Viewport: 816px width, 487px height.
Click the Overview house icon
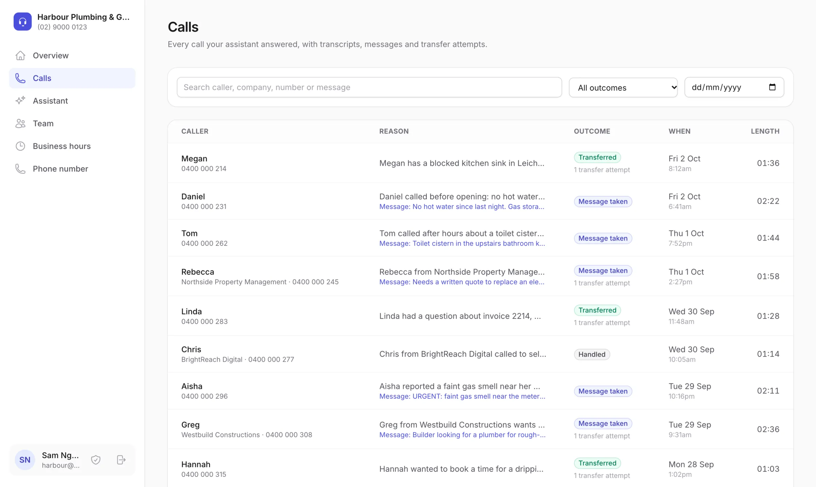pos(20,55)
